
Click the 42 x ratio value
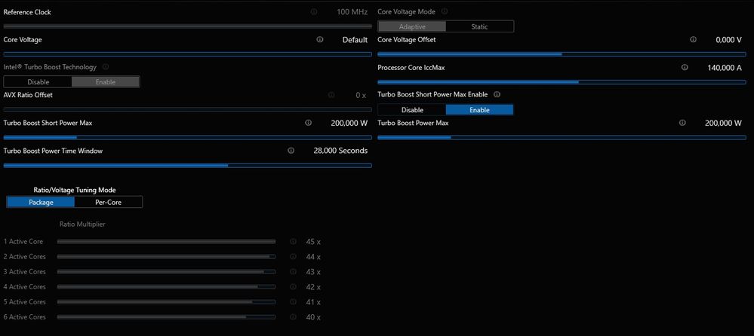[x=313, y=287]
